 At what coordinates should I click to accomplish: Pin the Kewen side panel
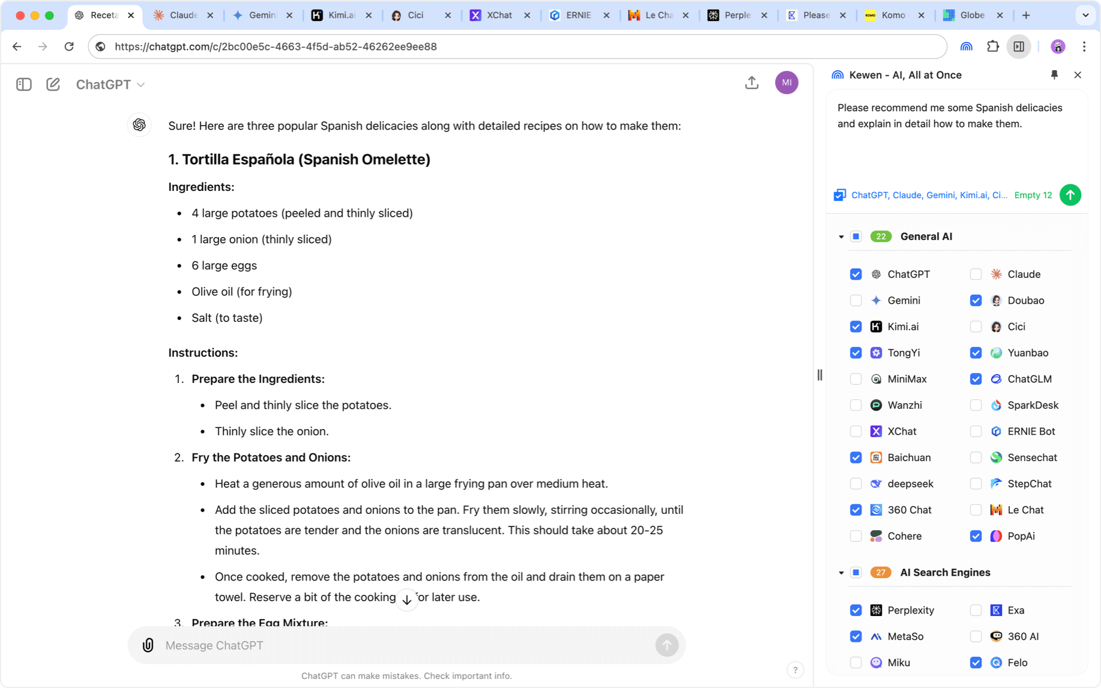point(1054,74)
